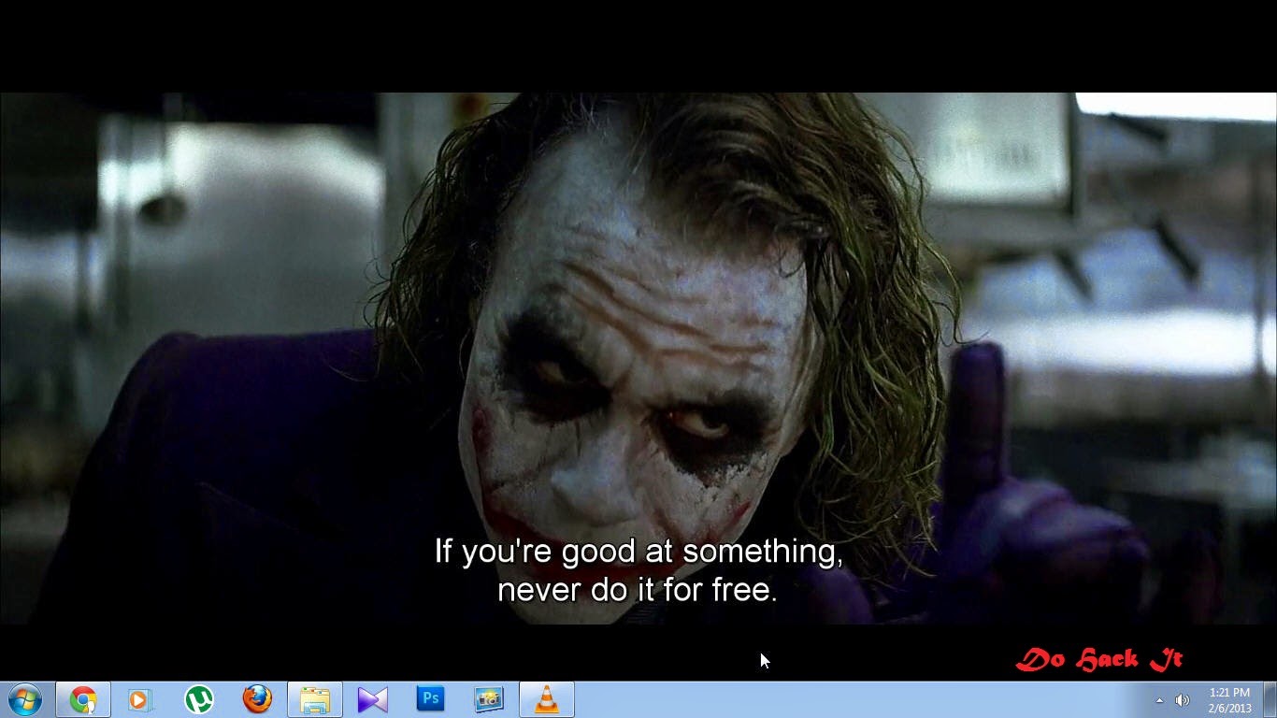Open the photo viewer camera icon in taskbar
Screen dimensions: 1277x718
tap(489, 699)
